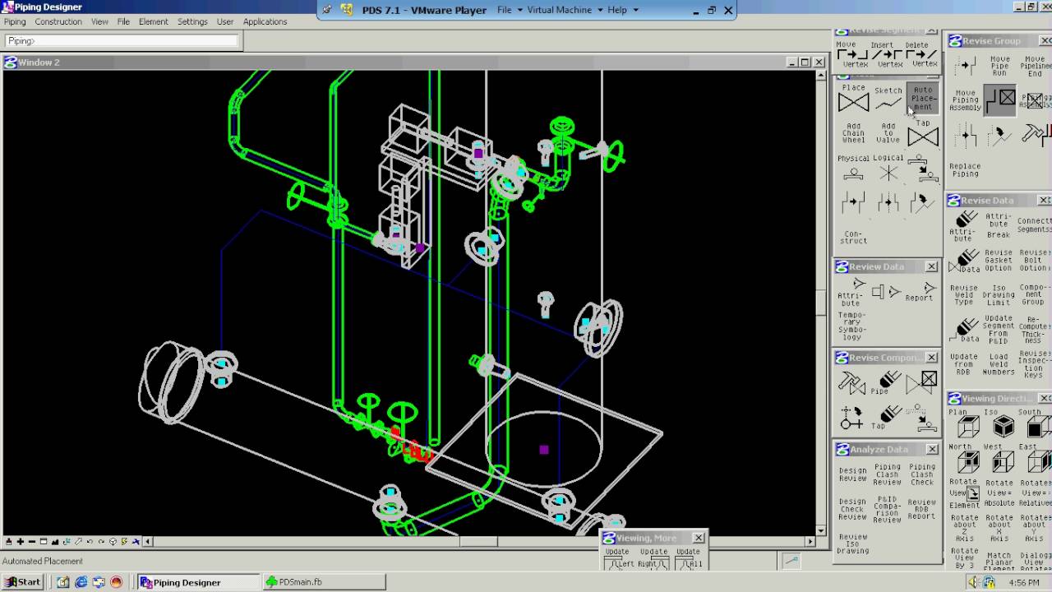
Task: Expand VMware Player File dropdown
Action: click(510, 10)
